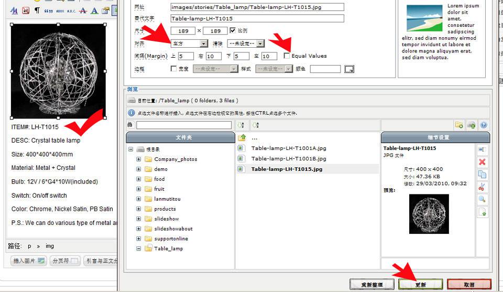Click the color picker icon beside border color
503x292 pixels.
pos(349,69)
